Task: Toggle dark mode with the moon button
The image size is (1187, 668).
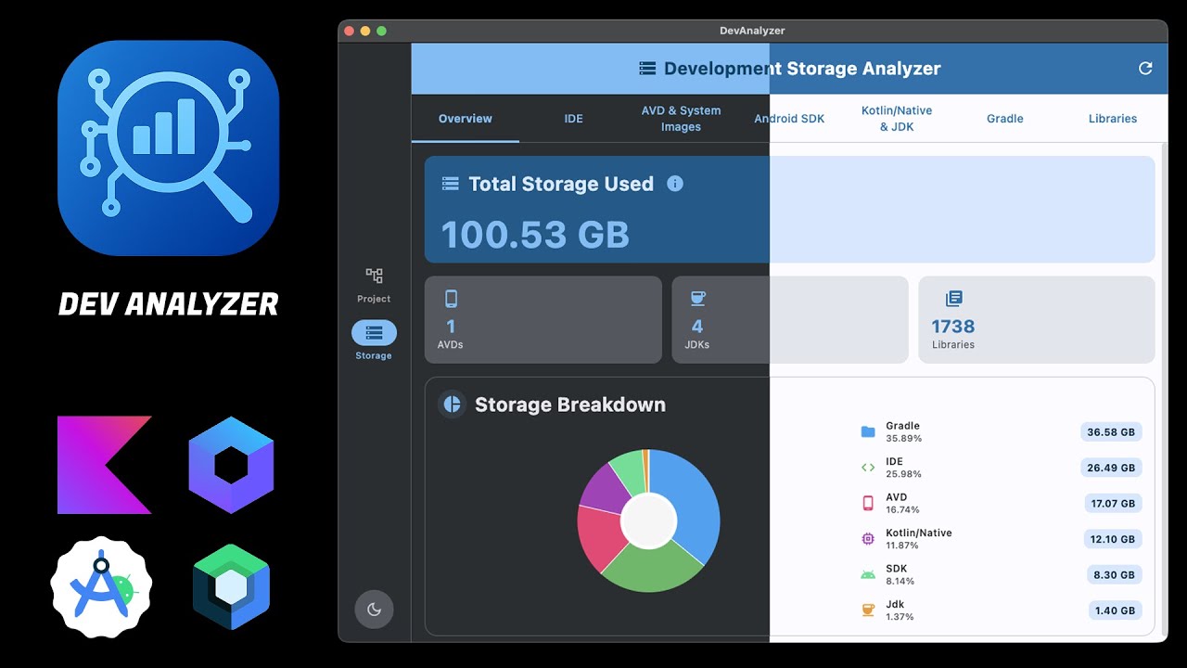Action: pos(374,610)
